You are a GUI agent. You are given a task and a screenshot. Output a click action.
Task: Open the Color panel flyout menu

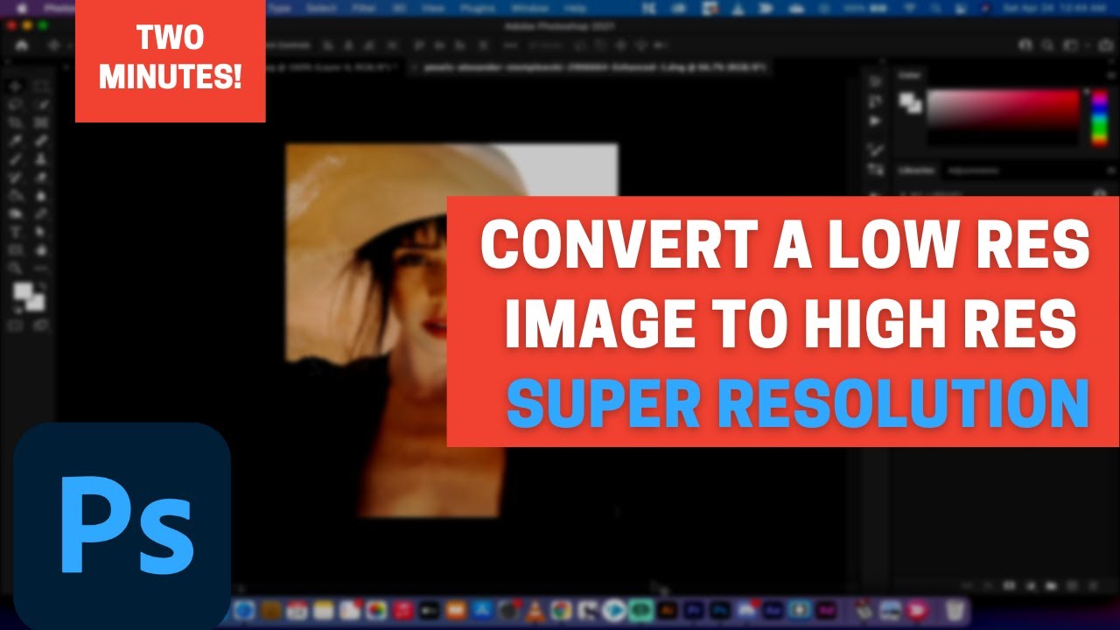click(1111, 75)
